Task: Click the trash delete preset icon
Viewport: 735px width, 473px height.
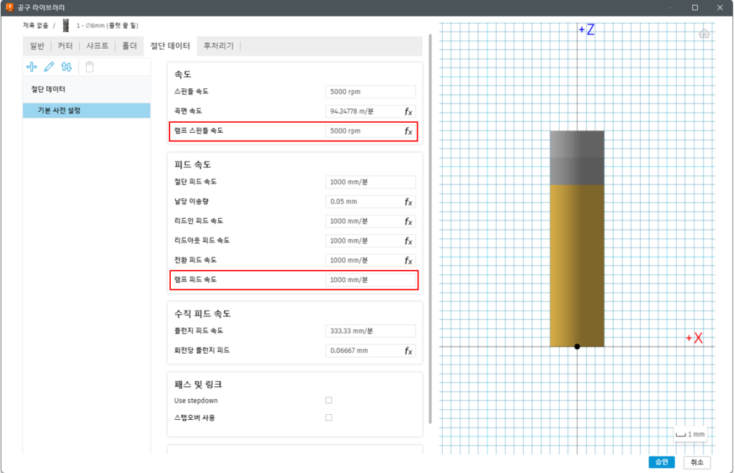Action: pyautogui.click(x=90, y=67)
